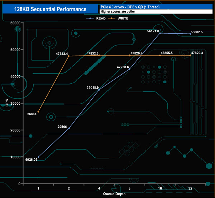Click the read data point at queue depth 1
The width and height of the screenshot is (215, 198).
pyautogui.click(x=38, y=157)
